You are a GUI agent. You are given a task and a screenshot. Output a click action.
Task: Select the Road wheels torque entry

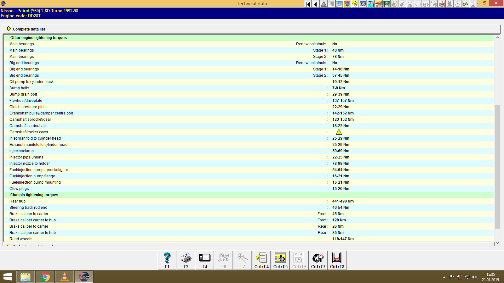pos(21,239)
